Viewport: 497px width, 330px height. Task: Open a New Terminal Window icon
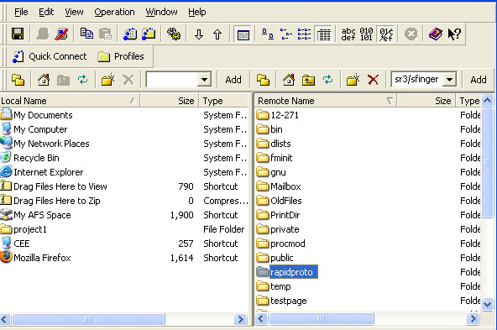pyautogui.click(x=130, y=34)
